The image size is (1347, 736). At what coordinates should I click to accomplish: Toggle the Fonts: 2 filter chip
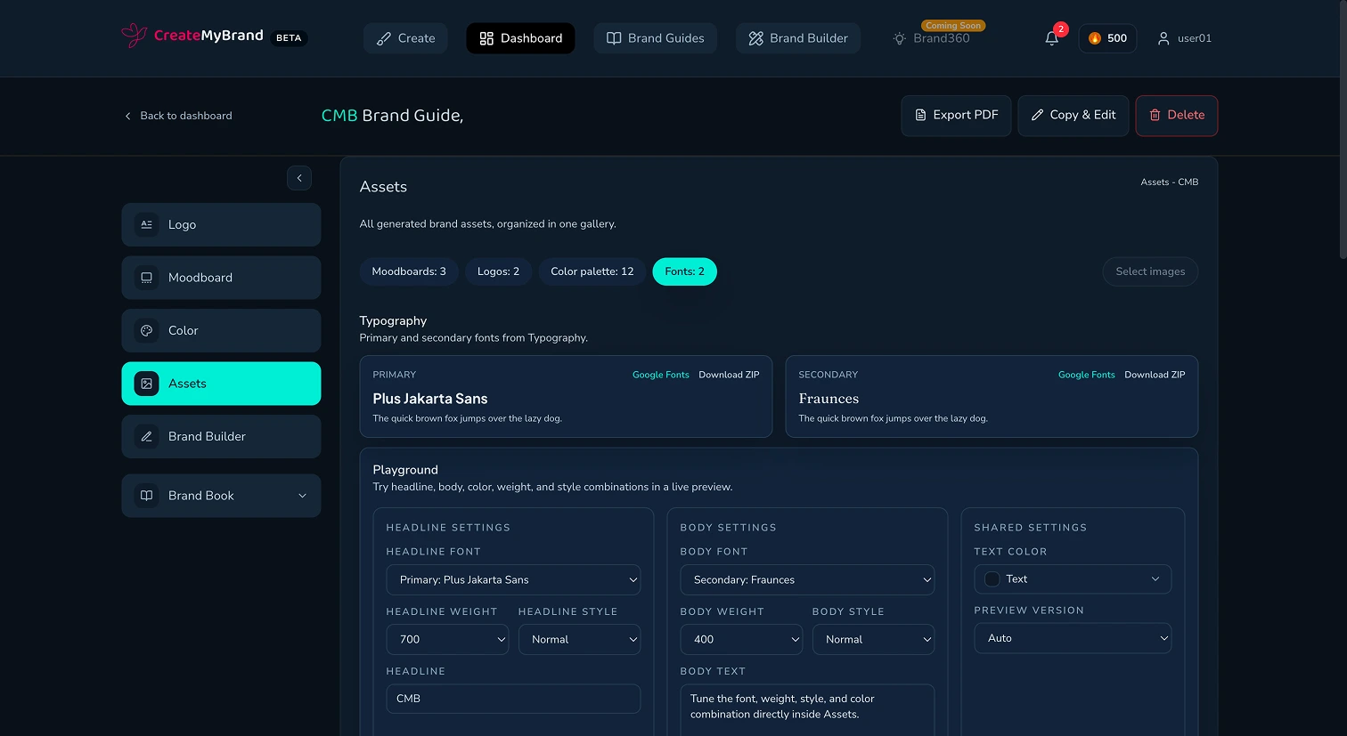coord(684,271)
